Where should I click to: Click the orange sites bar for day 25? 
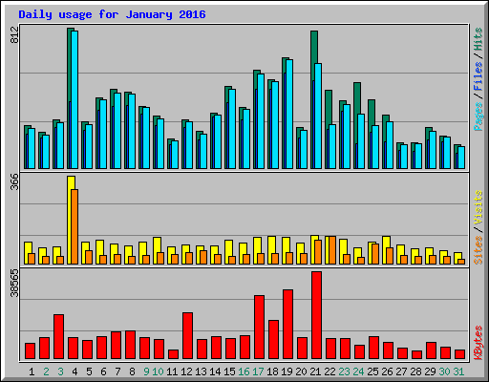point(375,254)
